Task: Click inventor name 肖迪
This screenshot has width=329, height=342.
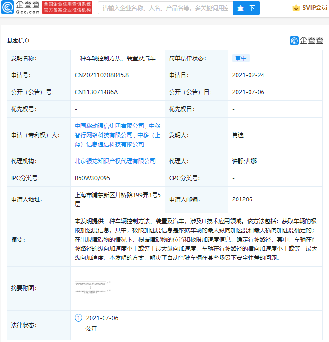Action: coord(238,135)
